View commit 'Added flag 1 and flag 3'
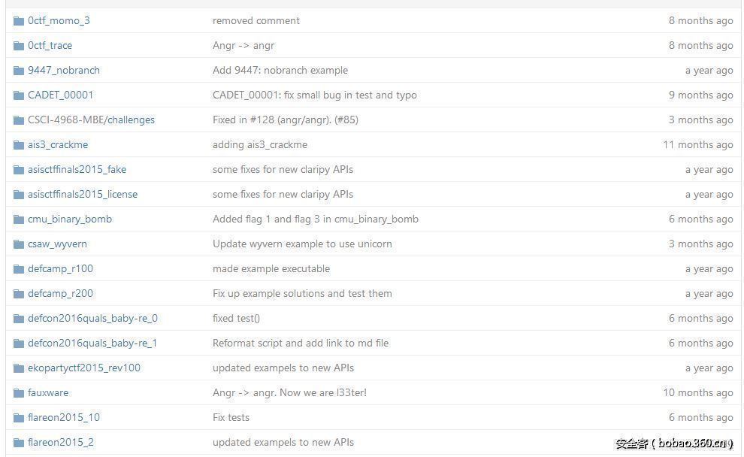Screen dimensions: 744x457 [315, 219]
